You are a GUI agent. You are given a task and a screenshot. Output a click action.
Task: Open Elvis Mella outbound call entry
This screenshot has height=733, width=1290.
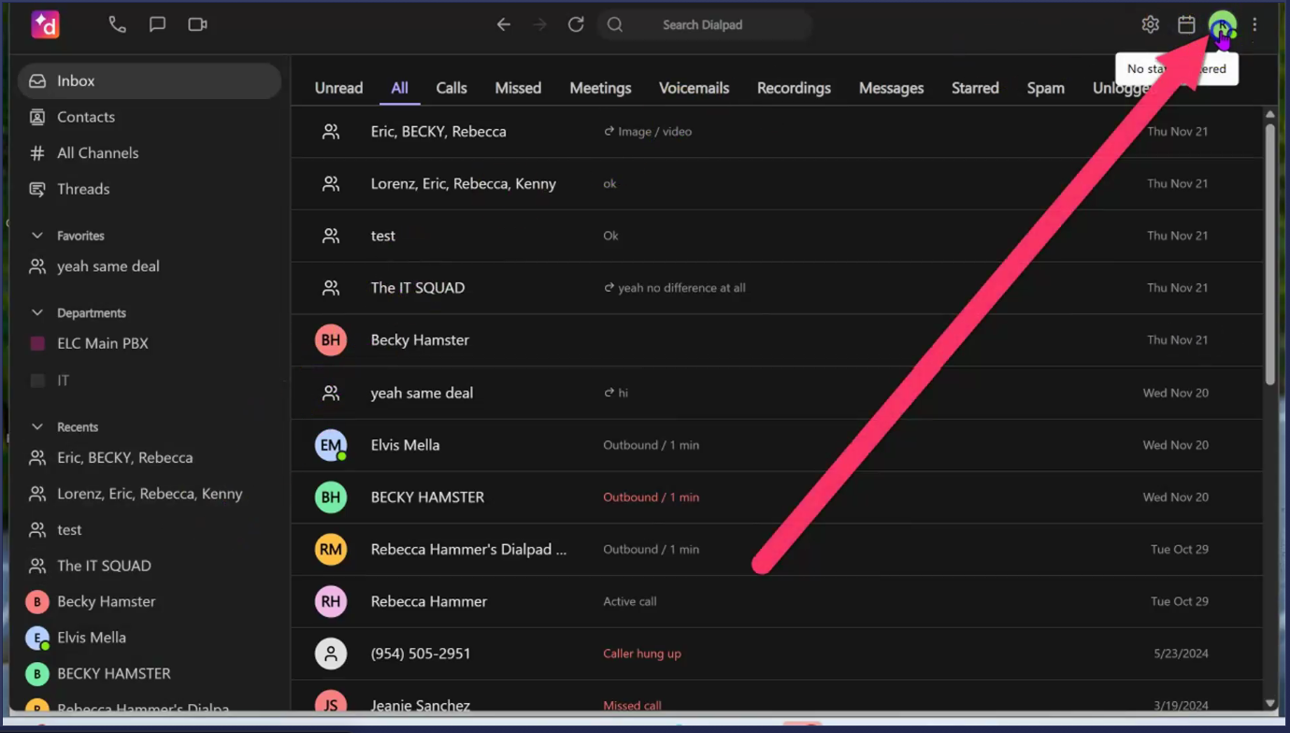[x=777, y=445]
